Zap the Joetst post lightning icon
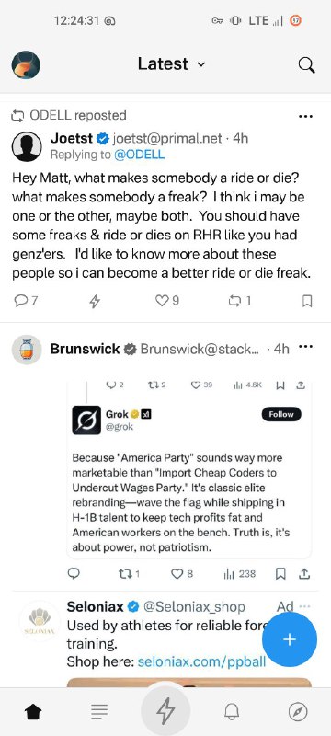This screenshot has height=736, width=331. pyautogui.click(x=95, y=301)
